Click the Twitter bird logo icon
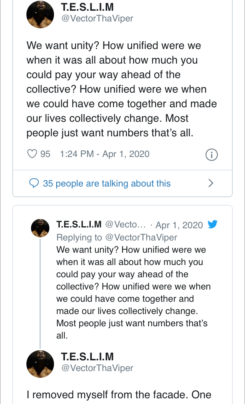 [x=212, y=224]
